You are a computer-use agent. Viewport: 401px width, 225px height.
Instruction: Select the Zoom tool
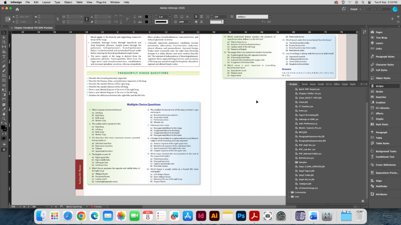[4, 119]
